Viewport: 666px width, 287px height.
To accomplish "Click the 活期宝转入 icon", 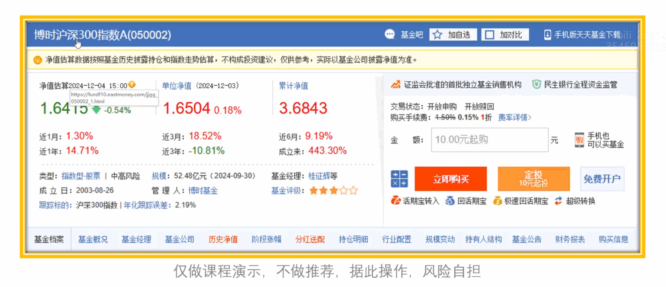I will (x=396, y=201).
